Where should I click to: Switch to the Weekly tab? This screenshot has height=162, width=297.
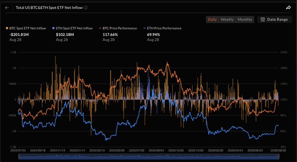click(227, 19)
